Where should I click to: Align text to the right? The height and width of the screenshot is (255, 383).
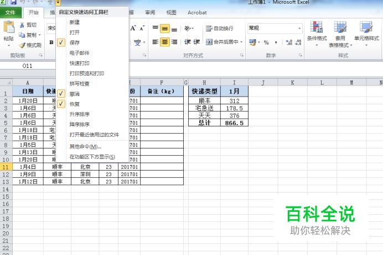[x=174, y=42]
